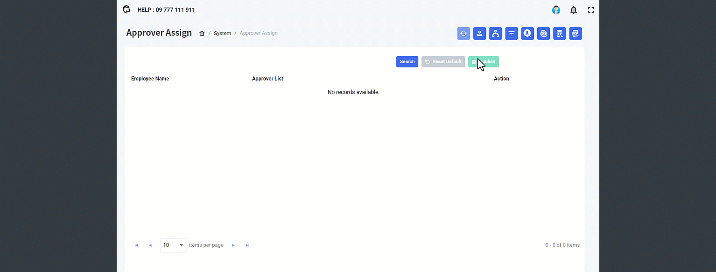Click the Reset Default button
Image resolution: width=716 pixels, height=272 pixels.
point(443,61)
